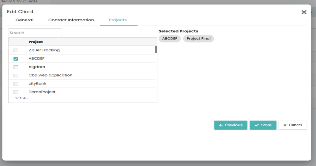Click the Cba web application row label
This screenshot has width=316, height=166.
pos(50,75)
